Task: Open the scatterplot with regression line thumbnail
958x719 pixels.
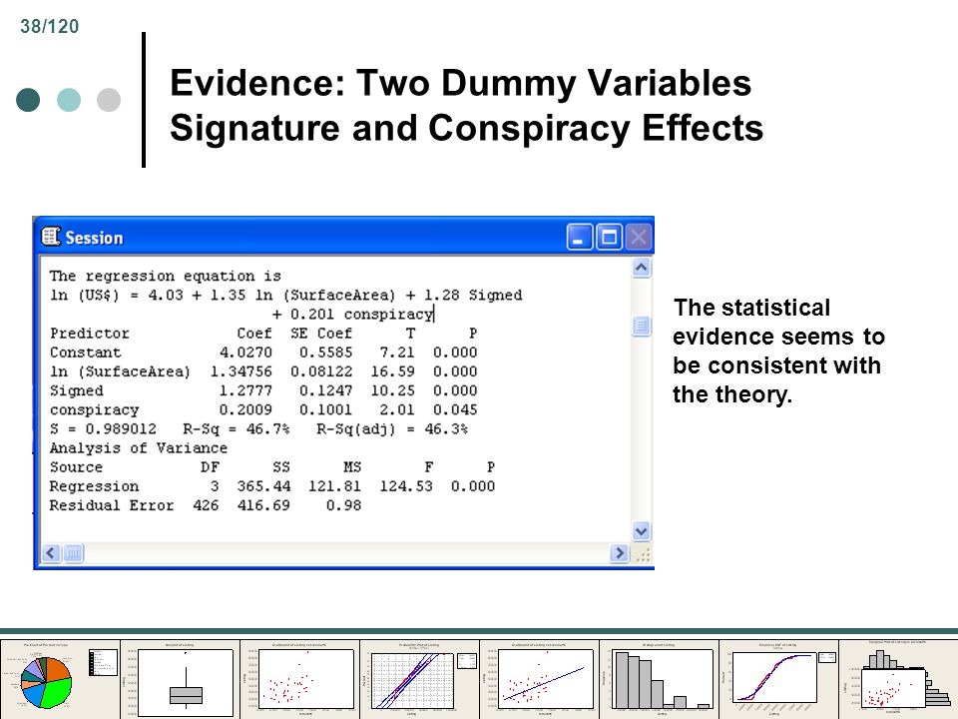Action: click(x=539, y=679)
